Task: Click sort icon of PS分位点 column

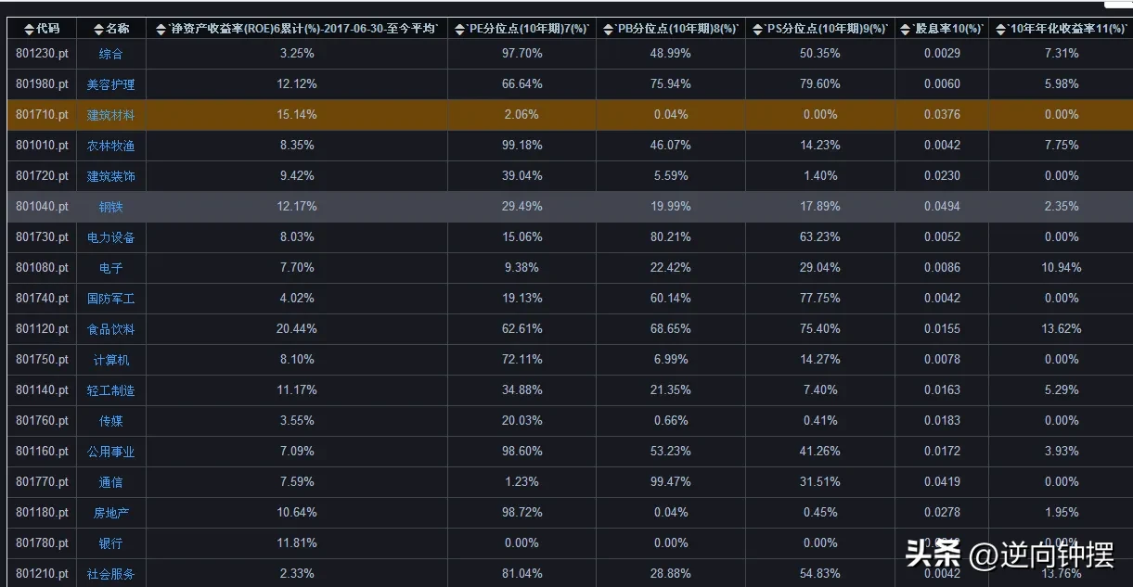Action: (x=757, y=29)
